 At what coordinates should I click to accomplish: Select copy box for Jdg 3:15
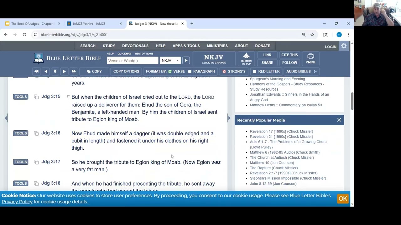[36, 97]
